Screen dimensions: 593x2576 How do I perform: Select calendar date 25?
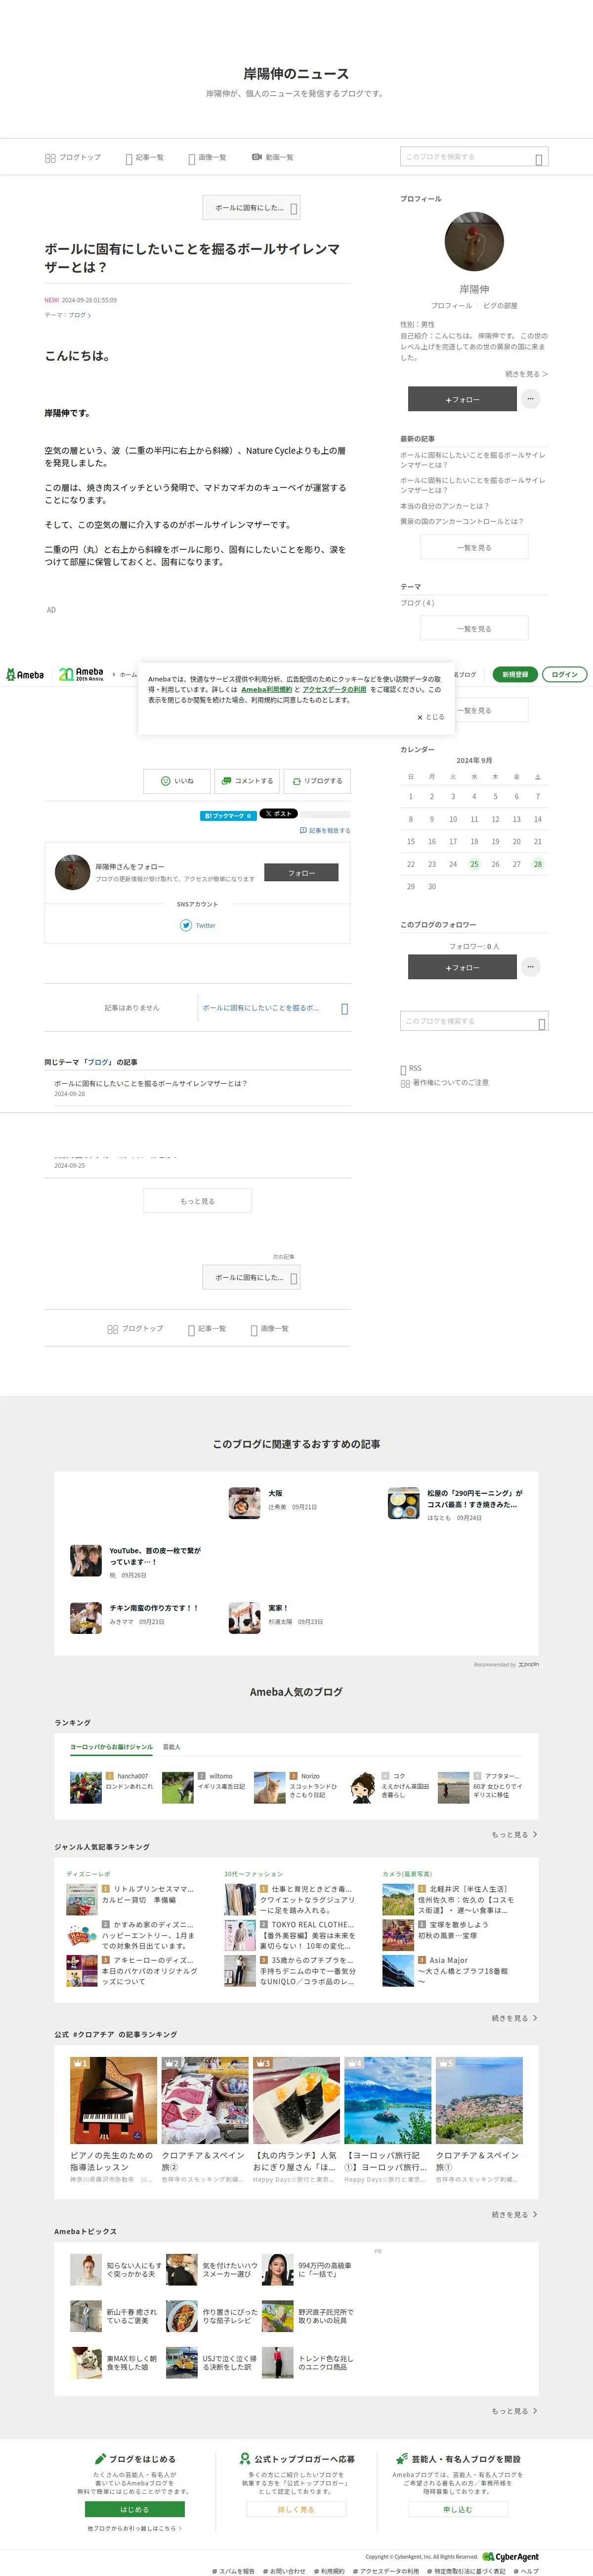(x=474, y=864)
